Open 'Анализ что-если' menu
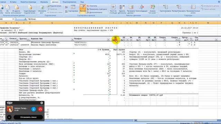221x124 pixels. point(153,9)
